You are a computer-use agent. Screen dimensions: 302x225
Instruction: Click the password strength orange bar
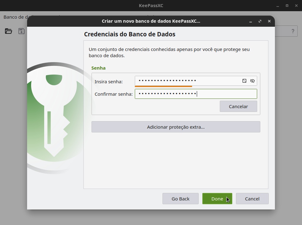(x=163, y=86)
